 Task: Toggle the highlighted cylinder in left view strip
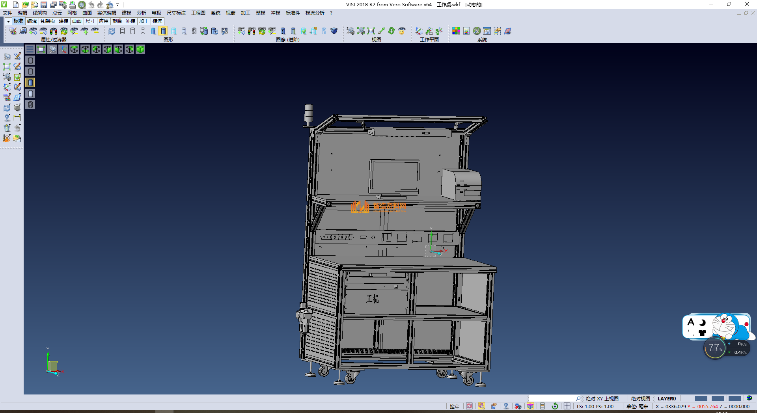tap(30, 82)
